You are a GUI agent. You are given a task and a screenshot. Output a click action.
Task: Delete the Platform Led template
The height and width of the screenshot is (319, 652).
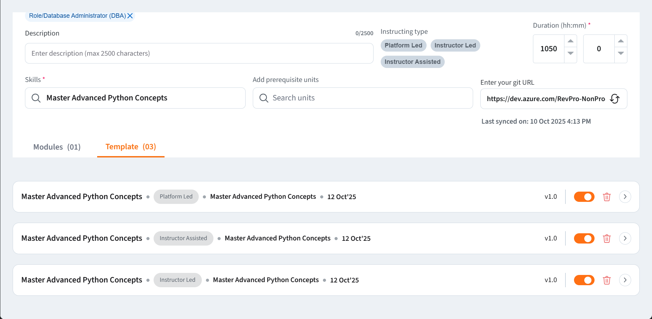(x=607, y=197)
